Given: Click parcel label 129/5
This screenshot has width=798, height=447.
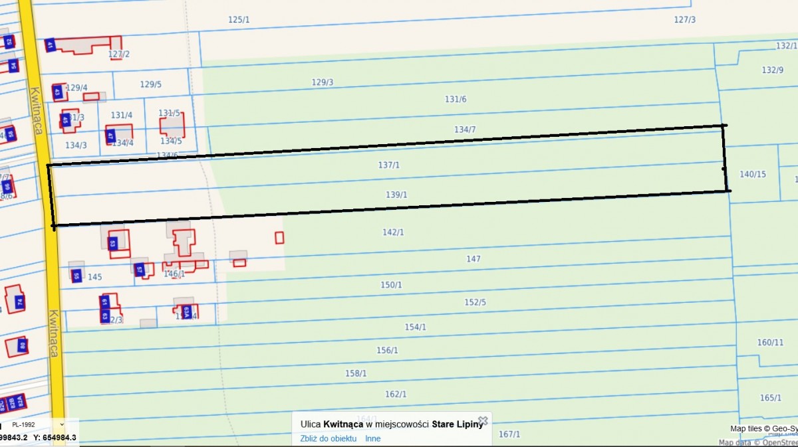Looking at the screenshot, I should tap(150, 84).
